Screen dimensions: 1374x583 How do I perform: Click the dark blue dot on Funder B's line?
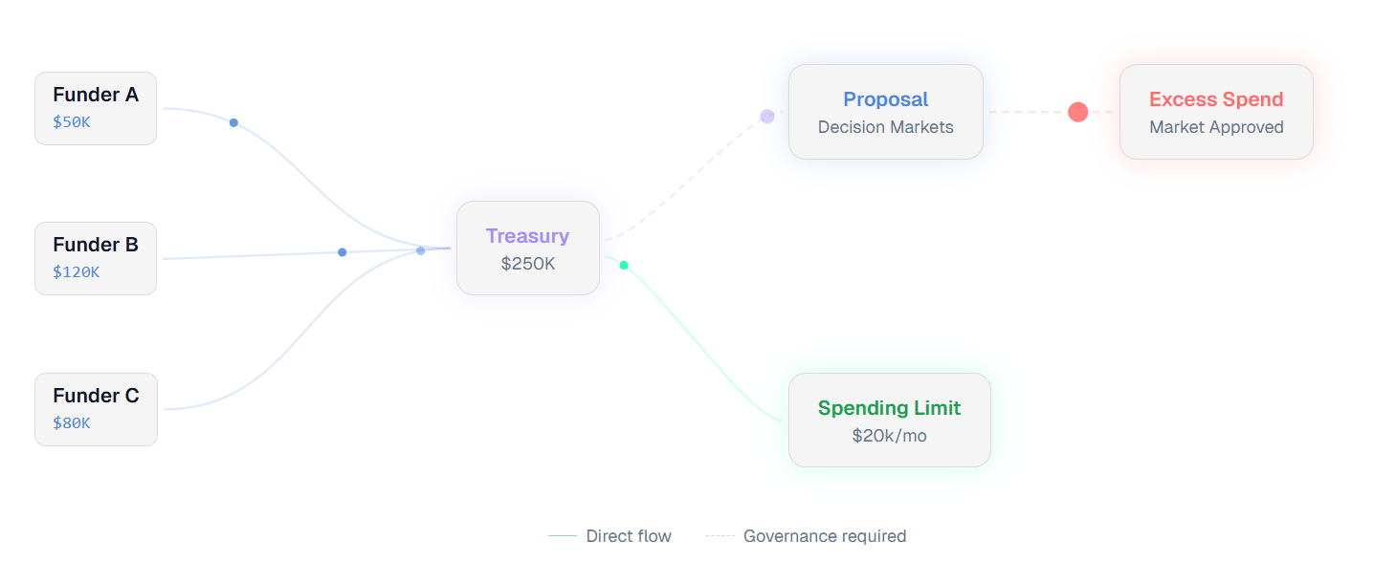342,252
